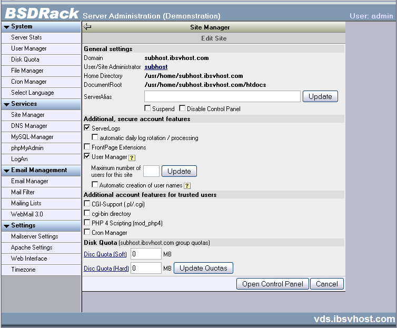
Task: Open Apache Settings
Action: coord(41,247)
